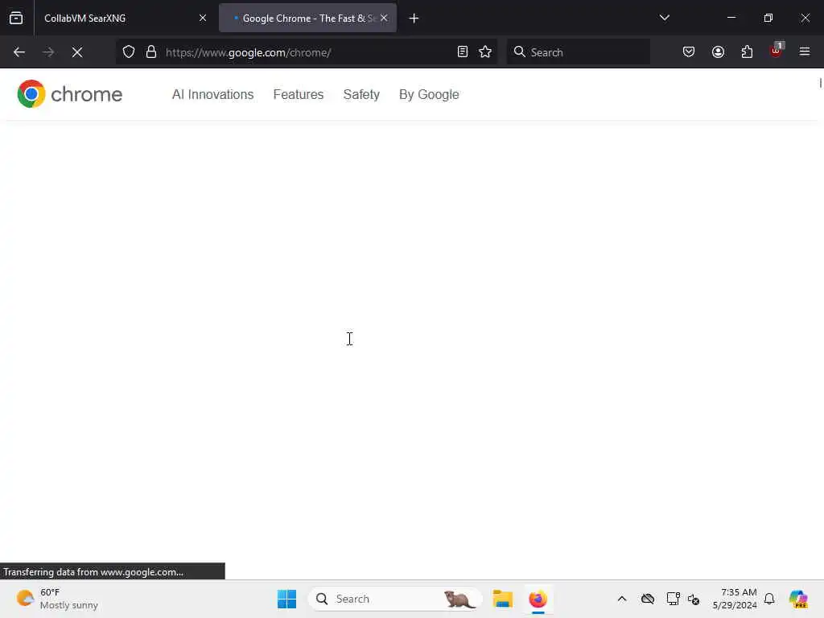Toggle reader view icon
824x618 pixels.
(x=463, y=52)
